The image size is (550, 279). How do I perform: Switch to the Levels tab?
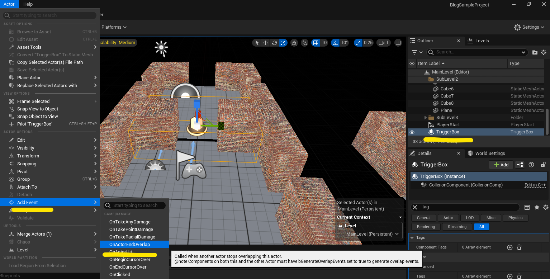478,41
